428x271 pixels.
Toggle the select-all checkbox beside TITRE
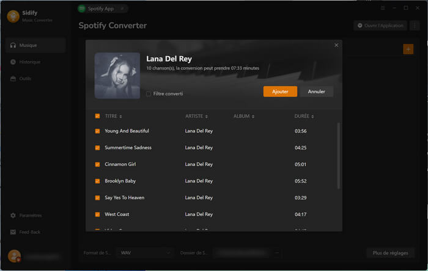coord(97,116)
